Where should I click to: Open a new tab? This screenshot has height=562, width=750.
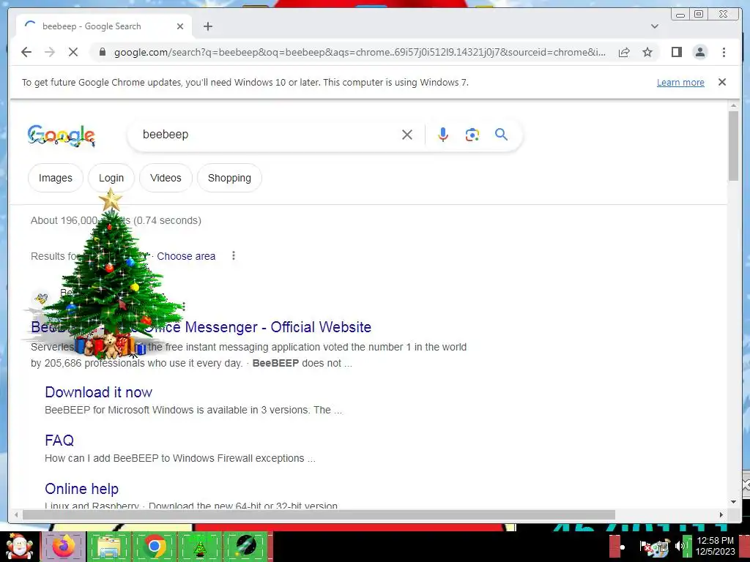(207, 26)
